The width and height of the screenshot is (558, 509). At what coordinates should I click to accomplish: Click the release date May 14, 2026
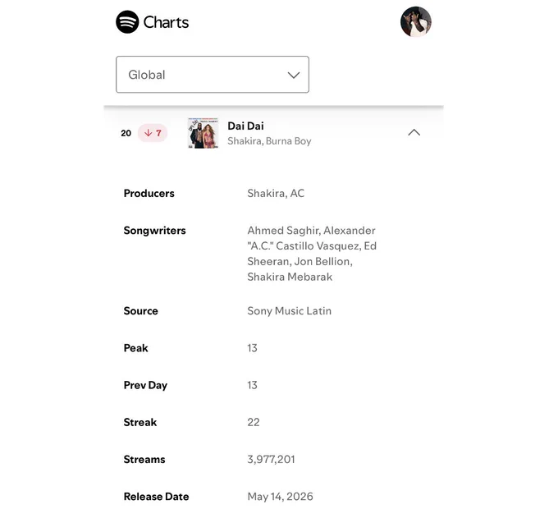(280, 496)
